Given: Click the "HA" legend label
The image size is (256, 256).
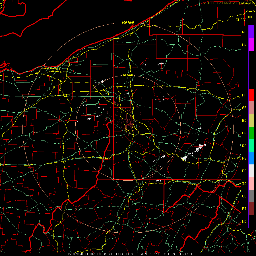Looking at the screenshot, I should tap(244, 95).
